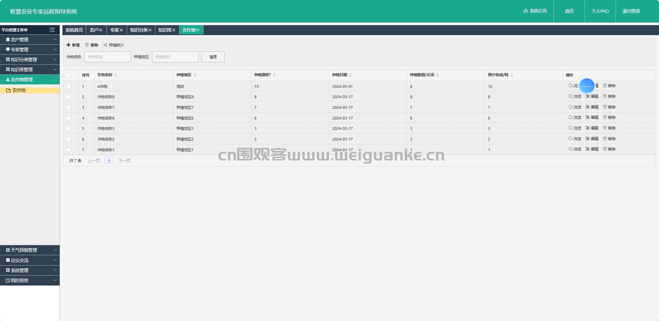
Task: Expand 论坛交流 sidebar menu
Action: tap(30, 260)
